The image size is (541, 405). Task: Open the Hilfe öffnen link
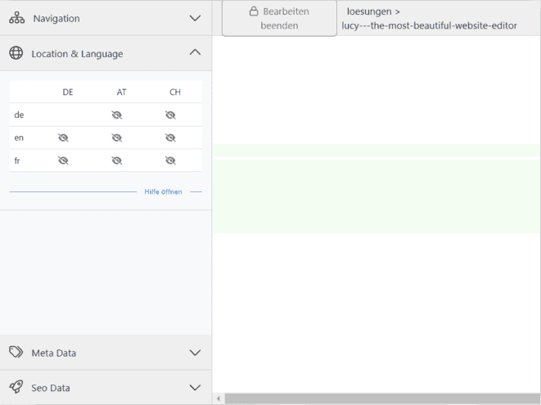tap(163, 191)
